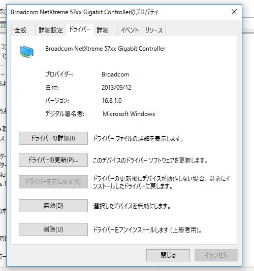
Task: Close the properties dialog with X
Action: coord(234,12)
